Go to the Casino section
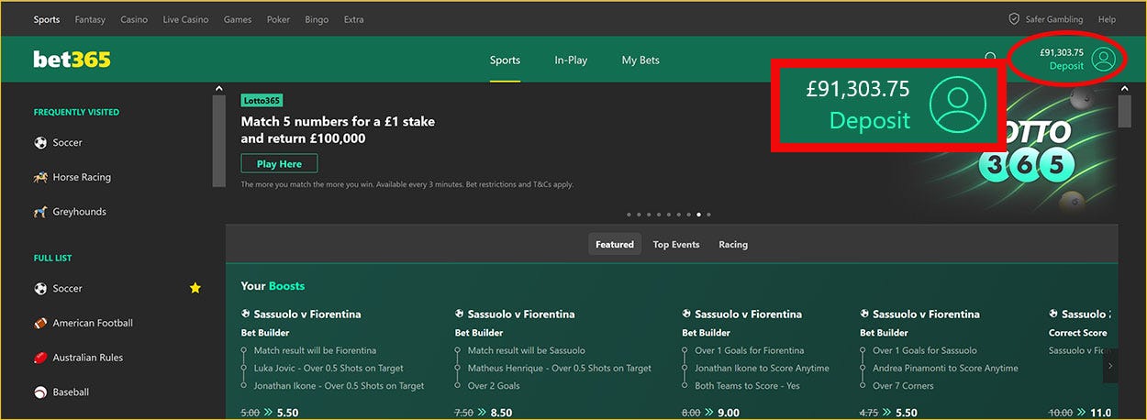This screenshot has width=1147, height=420. point(134,19)
